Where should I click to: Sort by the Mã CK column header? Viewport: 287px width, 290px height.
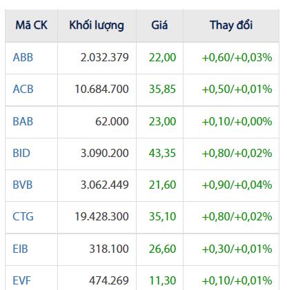pos(32,25)
